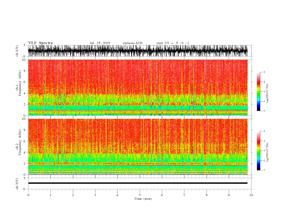Click the ch.1 color bar "log(PSD)(V²/Hz)" label
Viewport: 283px width, 219px height.
point(267,93)
